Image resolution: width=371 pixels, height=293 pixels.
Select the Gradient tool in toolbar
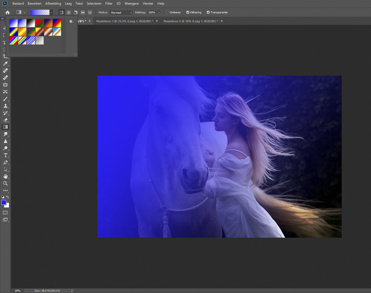[x=5, y=127]
